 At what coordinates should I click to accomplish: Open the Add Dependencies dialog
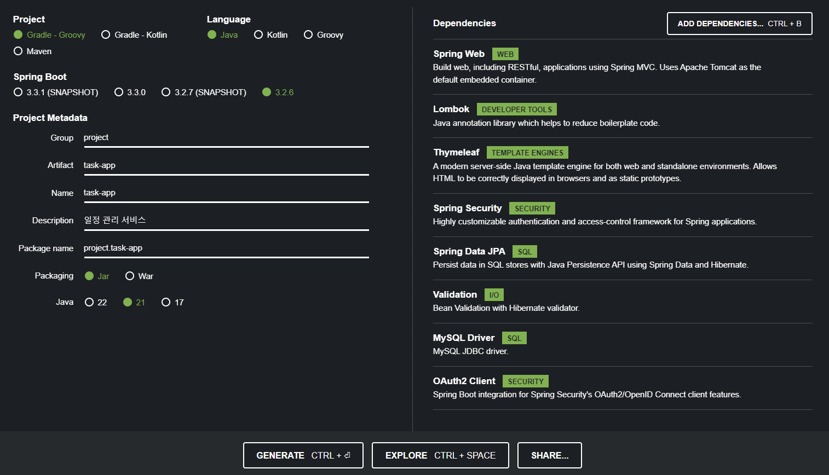pyautogui.click(x=739, y=24)
